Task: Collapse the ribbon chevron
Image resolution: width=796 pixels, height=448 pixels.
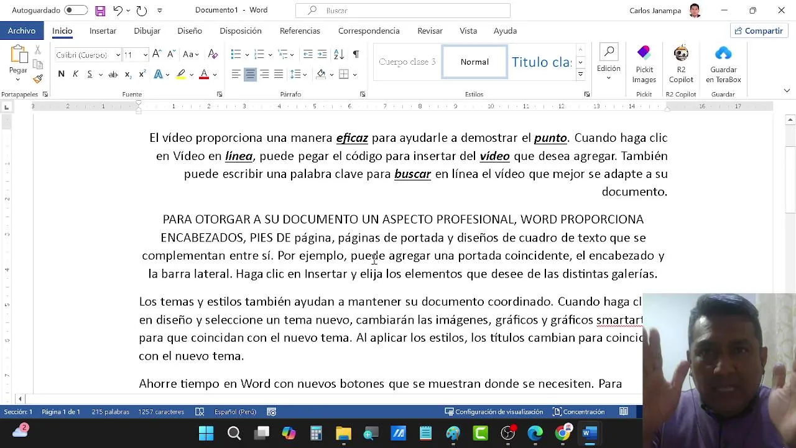Action: pyautogui.click(x=787, y=91)
